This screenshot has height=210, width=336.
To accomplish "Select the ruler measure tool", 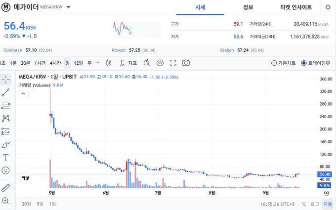I will [x=6, y=188].
